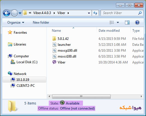Create a New folder
The image size is (146, 116).
pos(41,22)
